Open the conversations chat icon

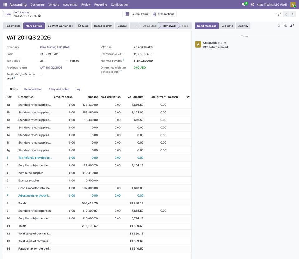(x=244, y=4)
